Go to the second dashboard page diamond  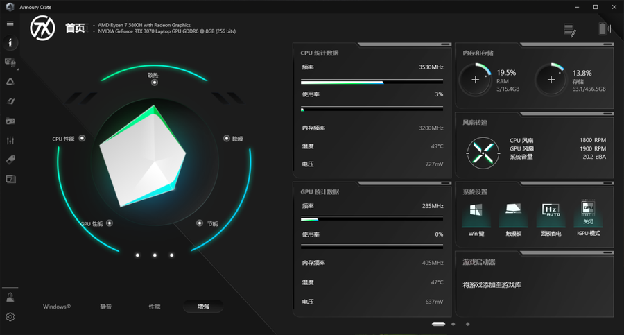point(453,324)
